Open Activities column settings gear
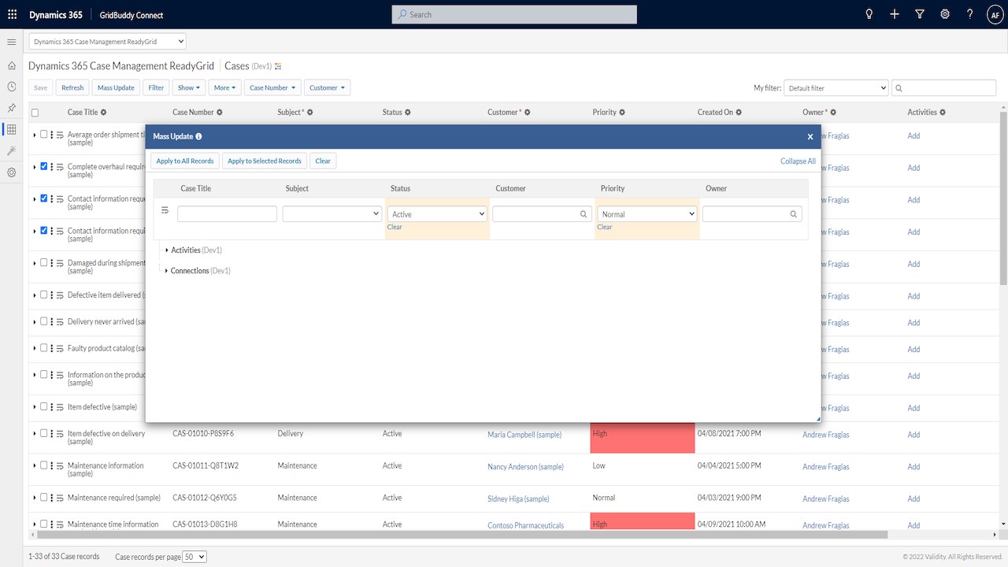The width and height of the screenshot is (1008, 567). (x=943, y=113)
